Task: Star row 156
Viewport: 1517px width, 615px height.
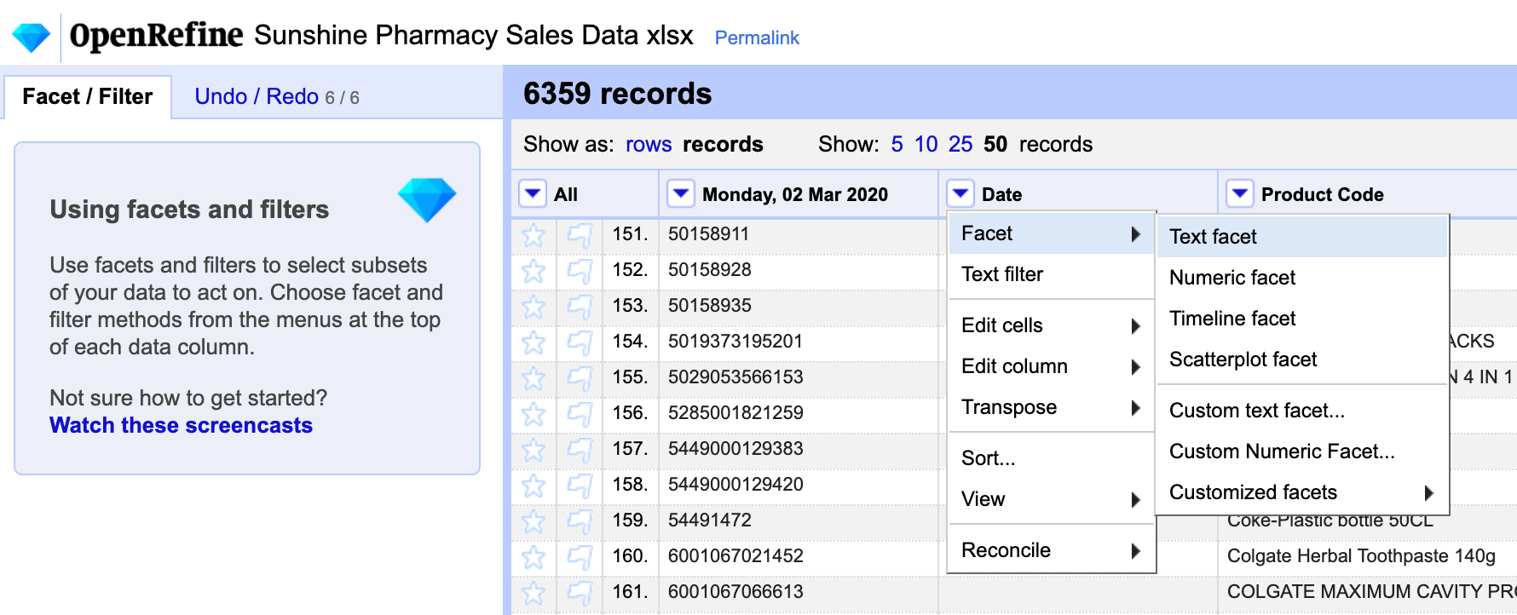Action: (534, 414)
